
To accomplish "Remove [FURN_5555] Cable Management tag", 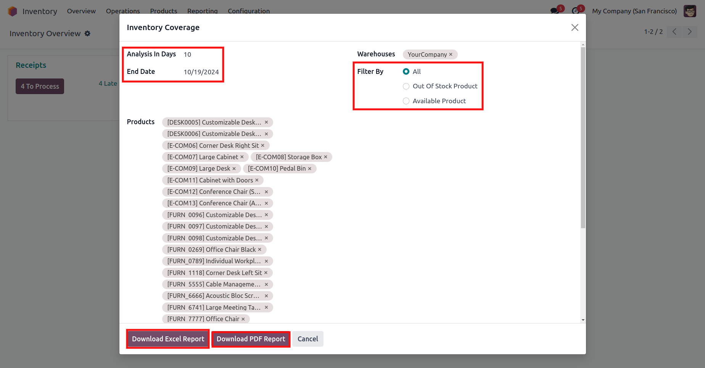I will [266, 284].
